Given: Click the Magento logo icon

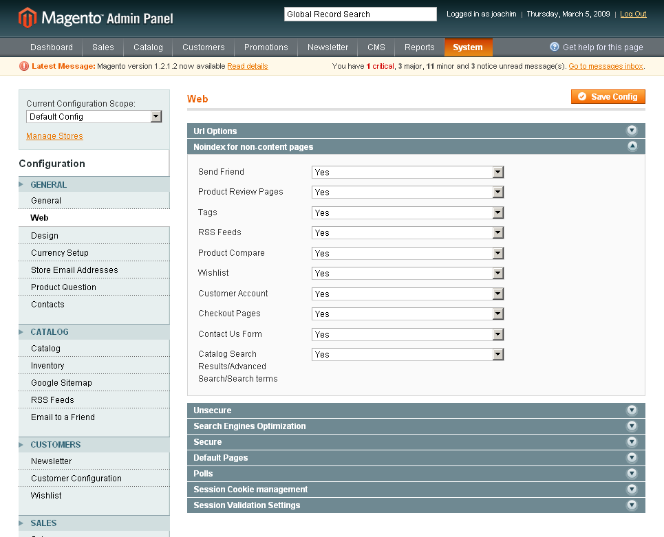Looking at the screenshot, I should coord(27,18).
